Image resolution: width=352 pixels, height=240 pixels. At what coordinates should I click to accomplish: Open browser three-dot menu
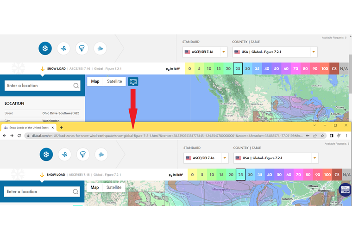(346, 135)
